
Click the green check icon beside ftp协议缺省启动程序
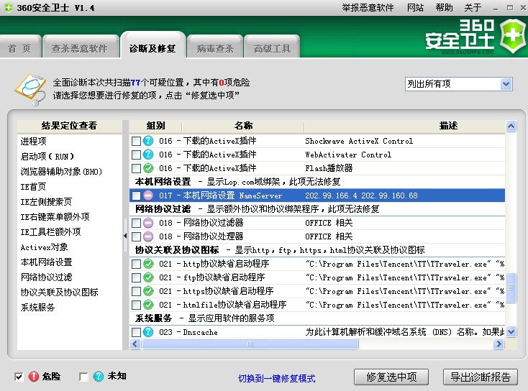coord(148,277)
